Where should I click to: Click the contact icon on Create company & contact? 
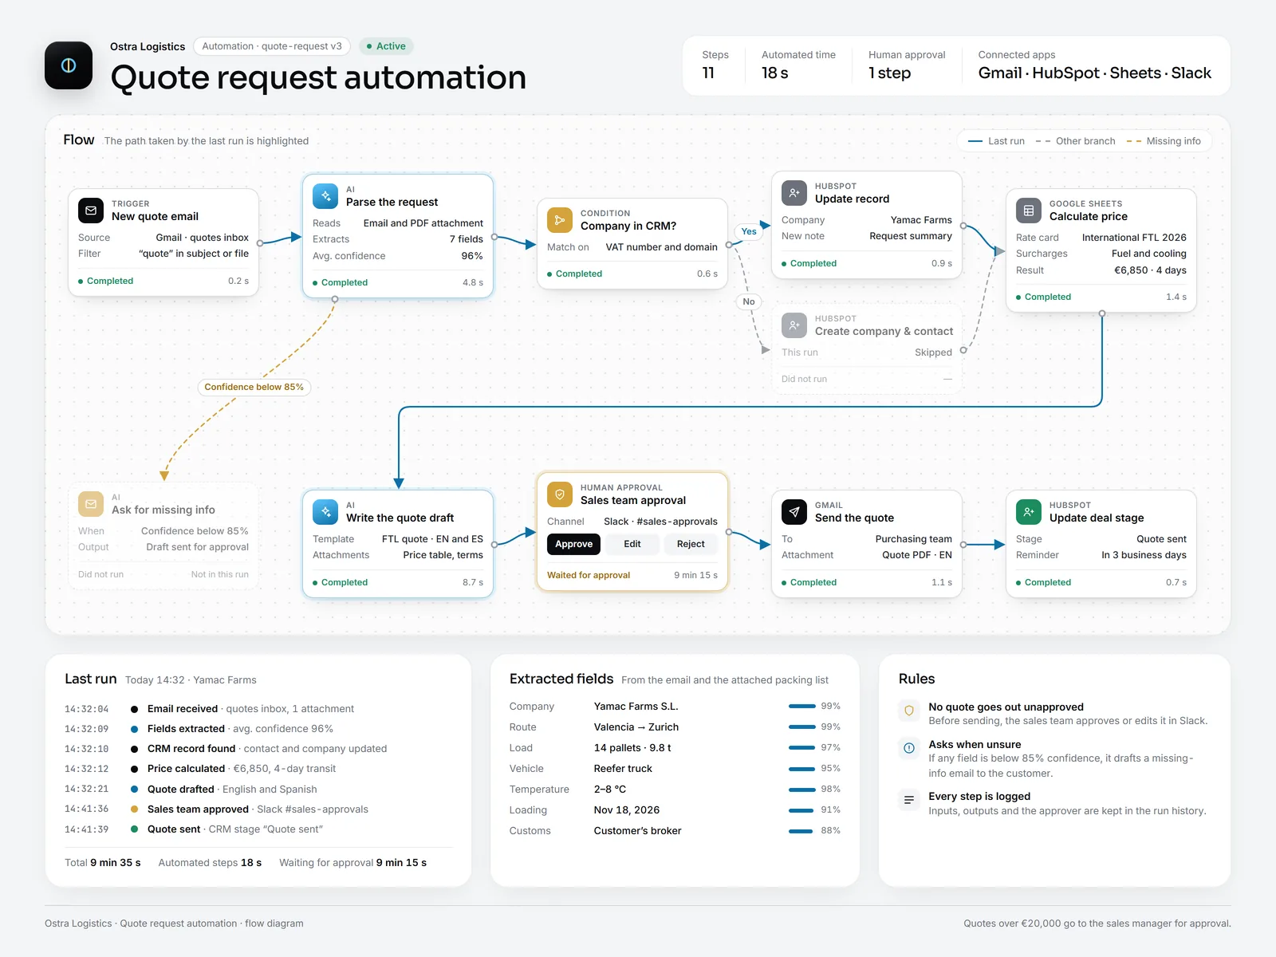[794, 325]
